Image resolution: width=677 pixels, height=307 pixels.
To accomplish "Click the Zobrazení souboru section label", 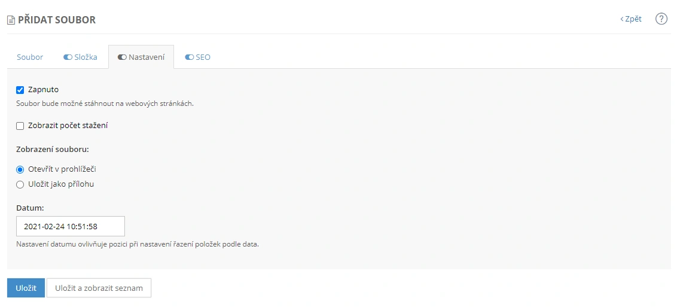I will (52, 149).
